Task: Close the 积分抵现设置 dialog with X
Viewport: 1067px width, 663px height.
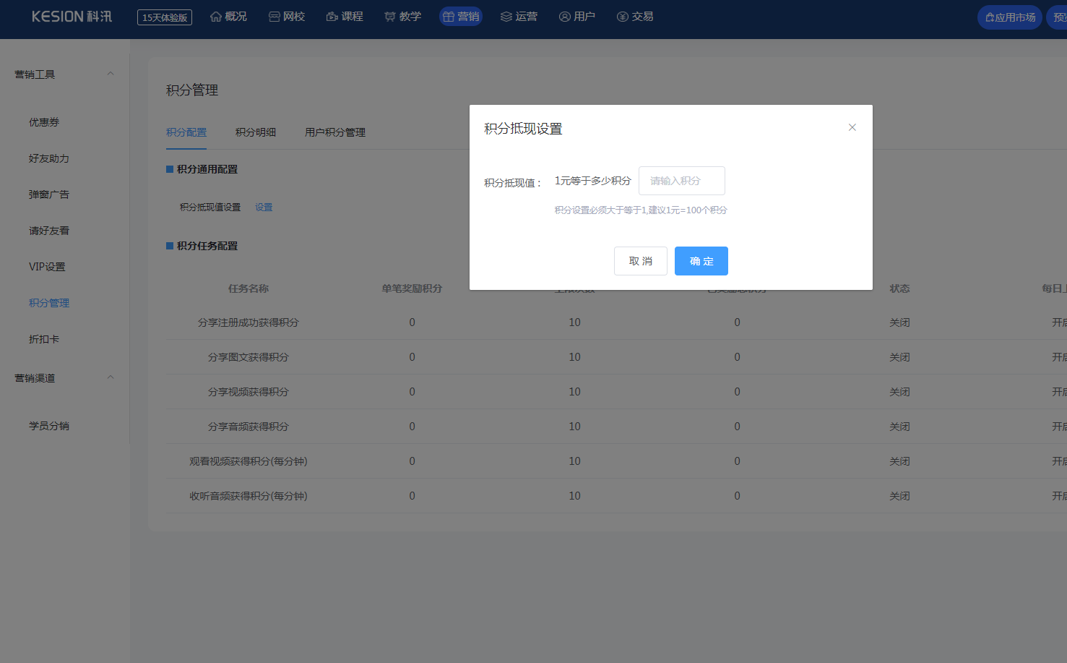Action: 852,127
